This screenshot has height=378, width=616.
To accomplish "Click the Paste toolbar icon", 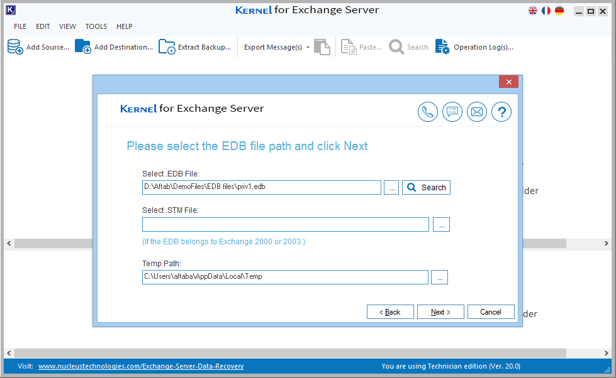I will (x=349, y=47).
